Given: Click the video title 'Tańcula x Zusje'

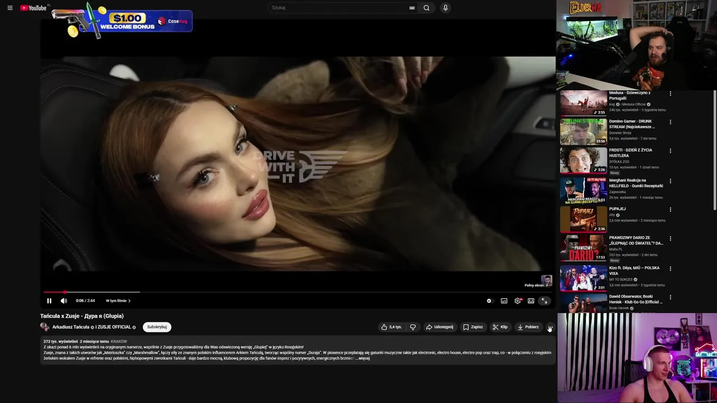Looking at the screenshot, I should [82, 316].
